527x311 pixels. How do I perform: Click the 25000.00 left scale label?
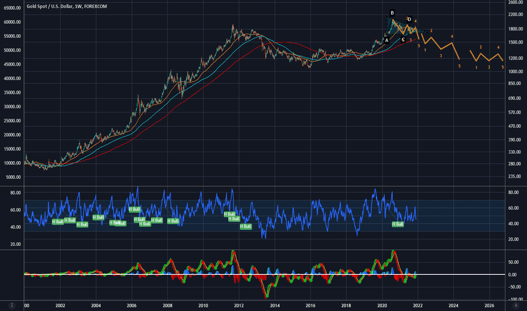click(x=12, y=120)
